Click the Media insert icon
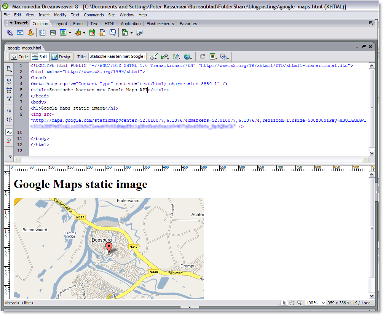This screenshot has width=383, height=315. [78, 32]
